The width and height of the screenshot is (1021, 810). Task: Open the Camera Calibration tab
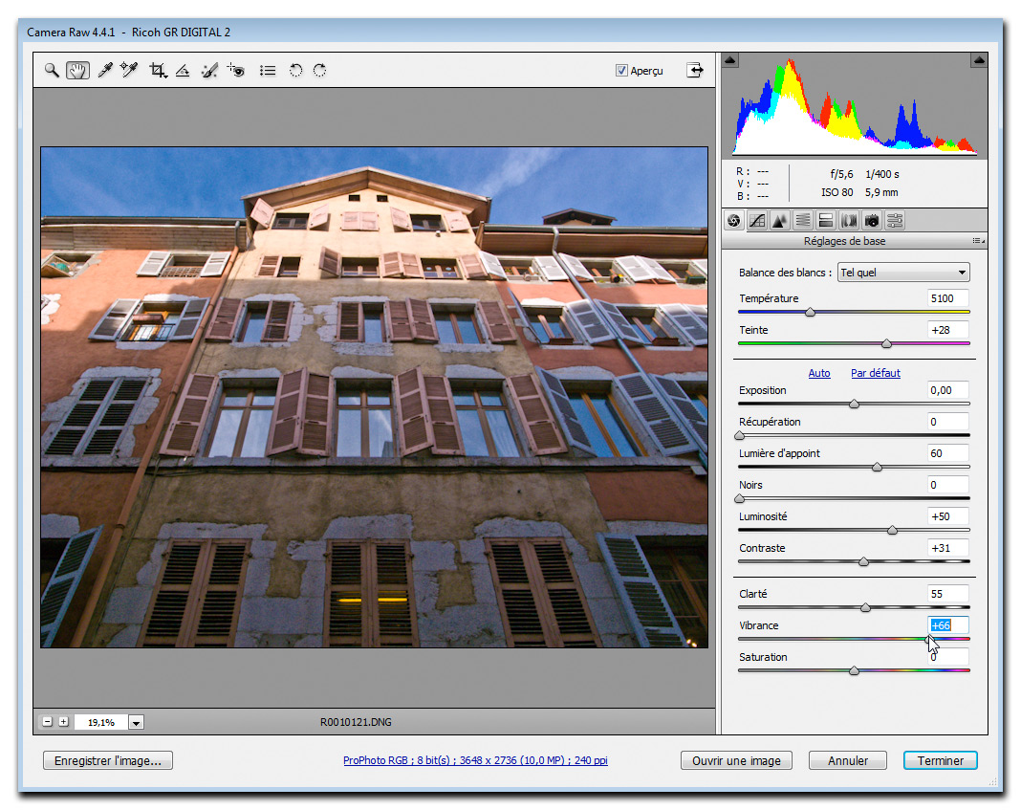pos(872,221)
